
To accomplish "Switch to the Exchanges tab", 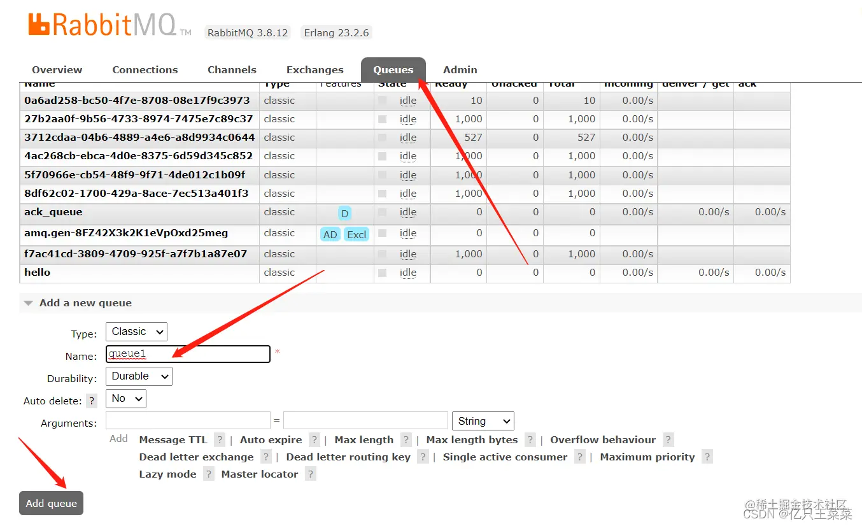I will (x=315, y=70).
